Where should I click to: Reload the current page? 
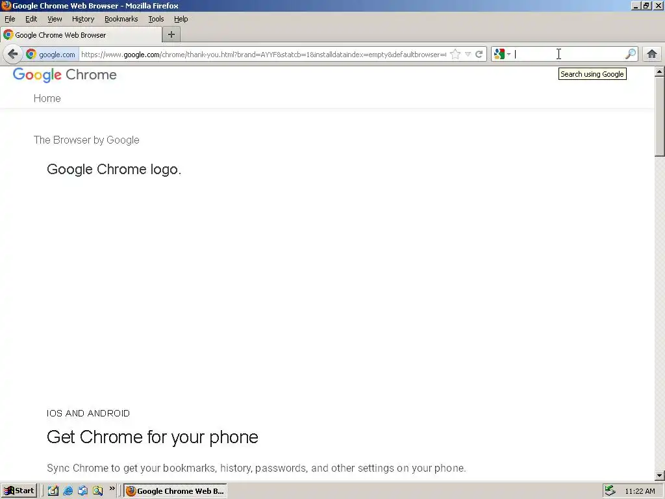[x=479, y=55]
